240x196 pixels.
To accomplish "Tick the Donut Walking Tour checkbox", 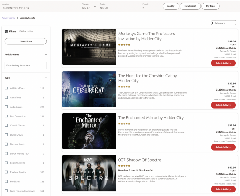I will coord(6,154).
